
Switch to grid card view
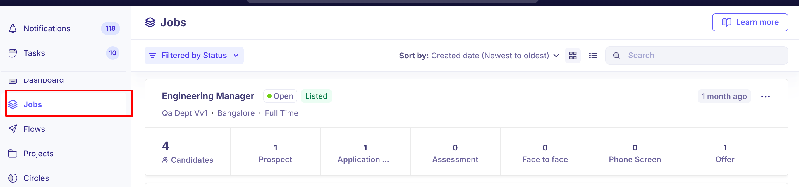pos(573,56)
